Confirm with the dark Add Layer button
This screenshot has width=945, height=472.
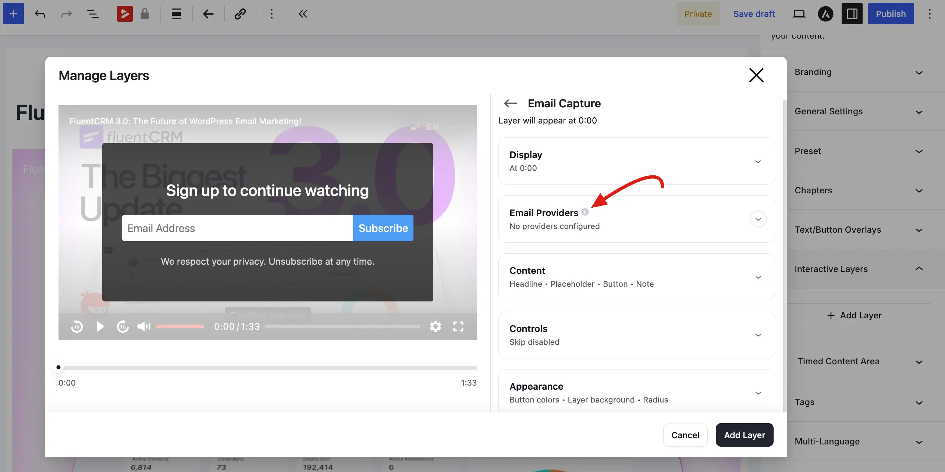pos(745,435)
